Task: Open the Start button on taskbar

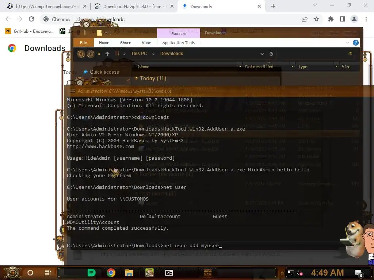Action: [13, 273]
